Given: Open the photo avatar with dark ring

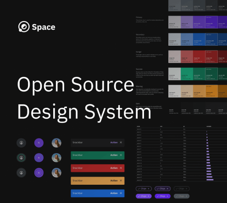Looking at the screenshot, I should click(56, 172).
